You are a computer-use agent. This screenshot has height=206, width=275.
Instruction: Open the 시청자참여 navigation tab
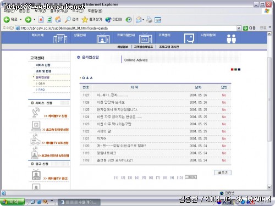tap(208, 35)
